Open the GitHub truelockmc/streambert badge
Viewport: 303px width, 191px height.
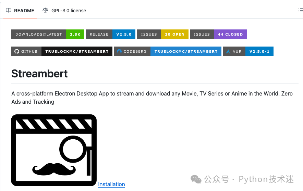coord(62,51)
